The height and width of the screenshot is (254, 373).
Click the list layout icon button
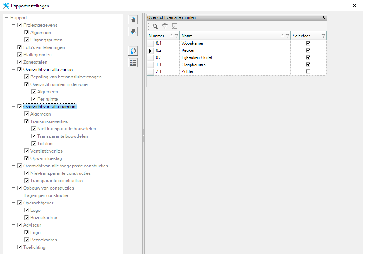[x=133, y=63]
